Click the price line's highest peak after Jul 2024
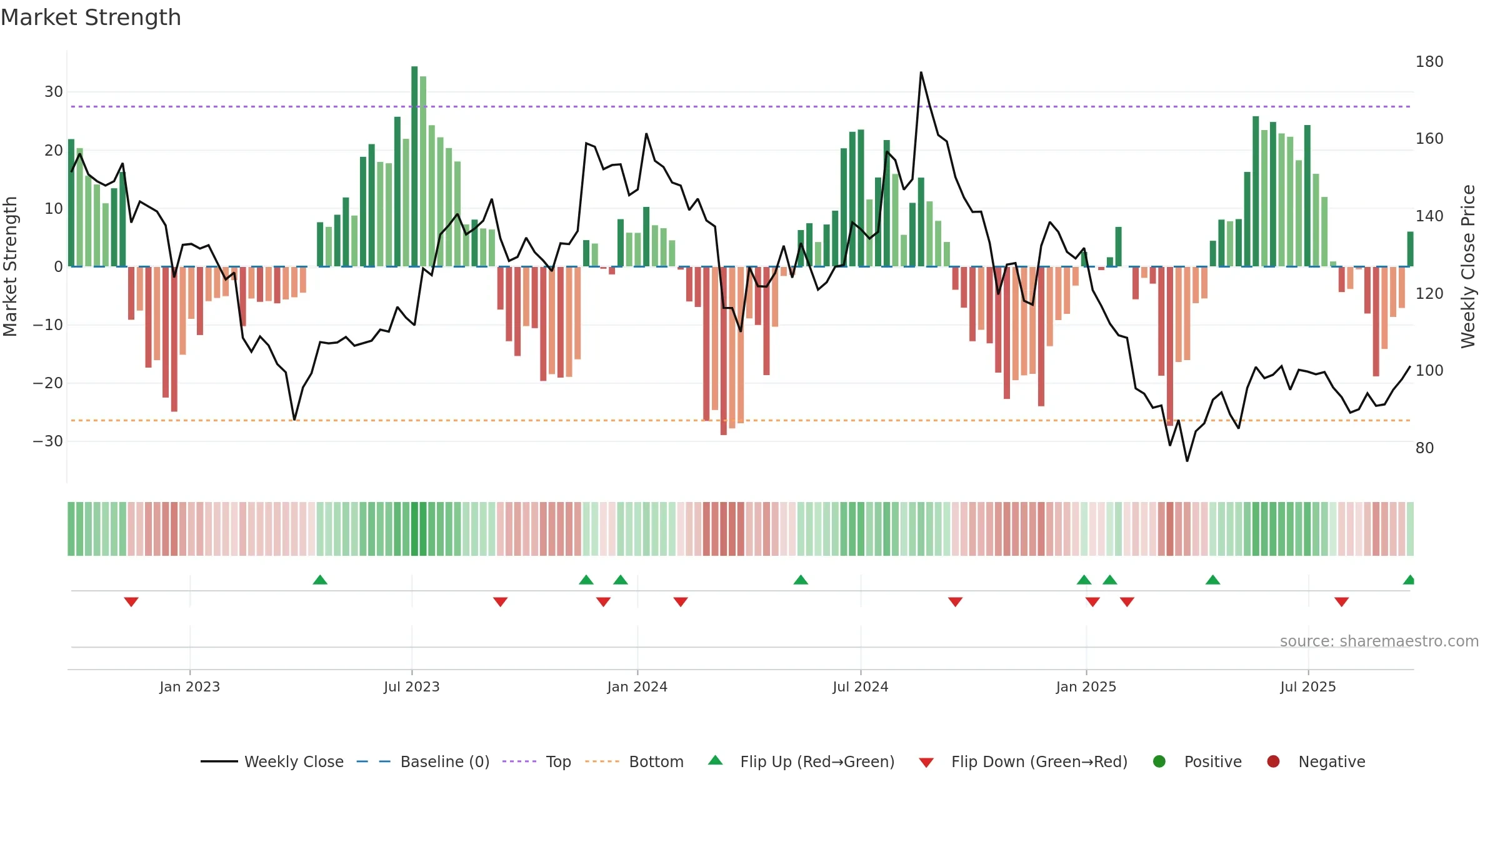Screen dimensions: 1500x844 (x=921, y=73)
